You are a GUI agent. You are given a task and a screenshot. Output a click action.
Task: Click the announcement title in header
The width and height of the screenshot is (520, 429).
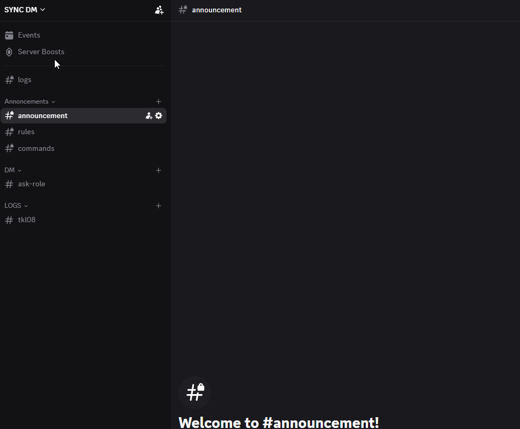[216, 10]
